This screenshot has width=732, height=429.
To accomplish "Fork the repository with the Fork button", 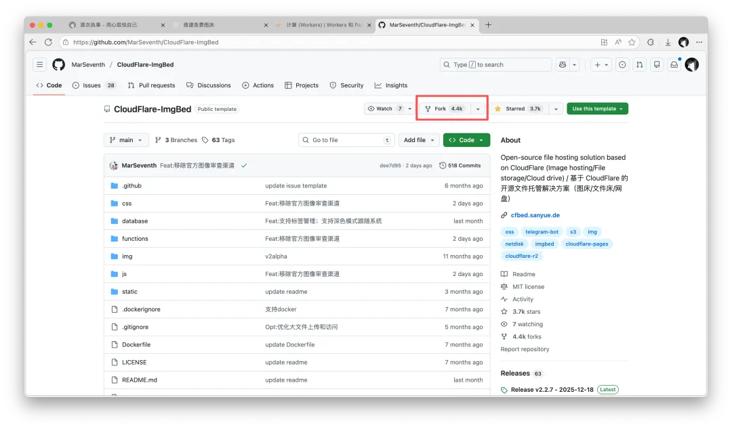I will 445,109.
